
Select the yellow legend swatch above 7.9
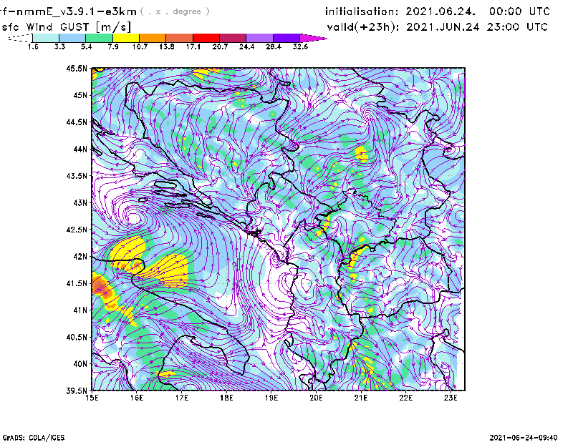pos(126,38)
